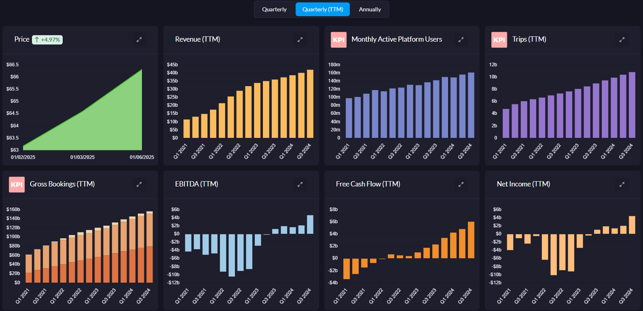Screen dimensions: 643x311
Task: Expand the Gross Bookings (TTM) chart
Action: coord(139,184)
